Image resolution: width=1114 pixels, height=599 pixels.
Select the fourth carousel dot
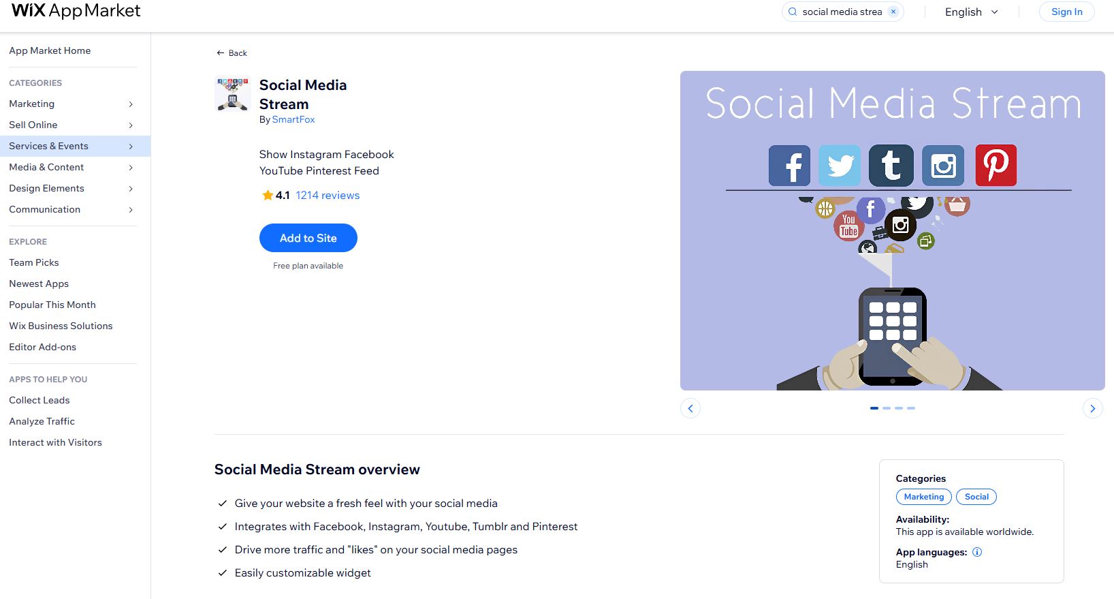(x=911, y=408)
